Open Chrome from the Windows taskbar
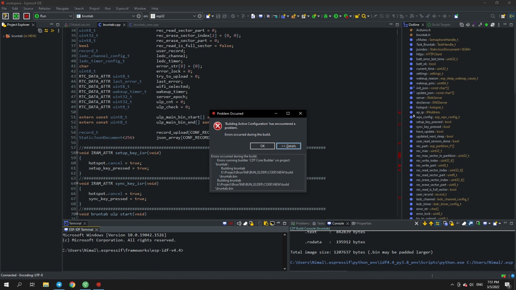The height and width of the screenshot is (290, 516). pos(72,284)
